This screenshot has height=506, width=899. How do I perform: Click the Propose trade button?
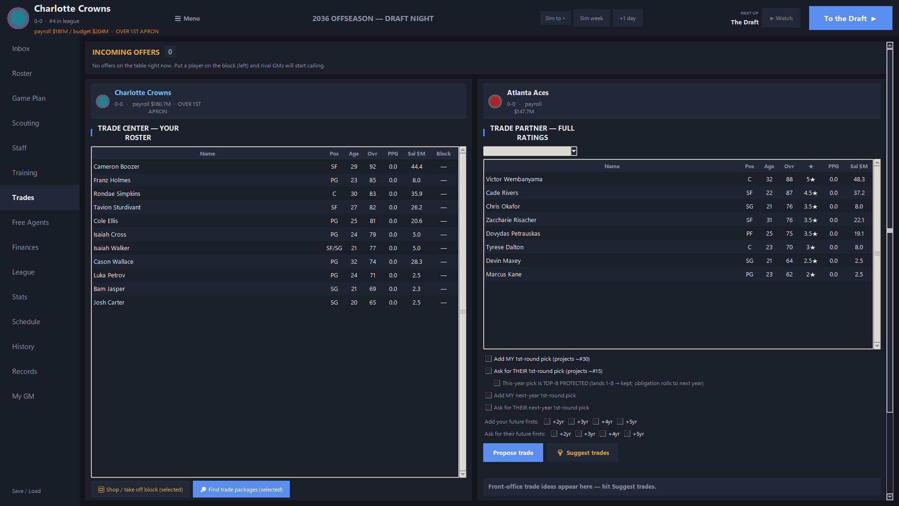coord(513,453)
